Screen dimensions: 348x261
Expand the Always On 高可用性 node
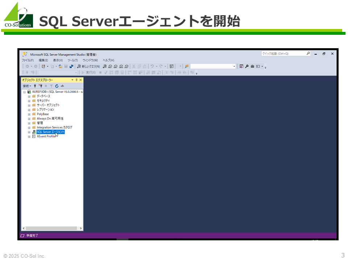pyautogui.click(x=29, y=119)
